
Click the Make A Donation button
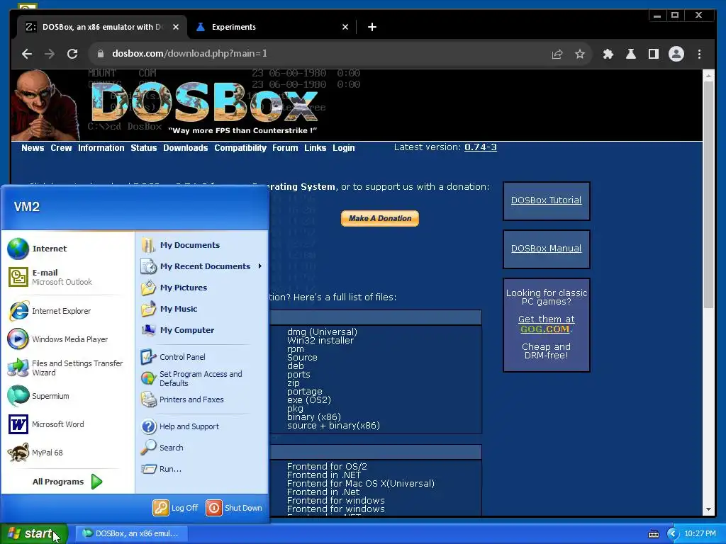pyautogui.click(x=380, y=218)
